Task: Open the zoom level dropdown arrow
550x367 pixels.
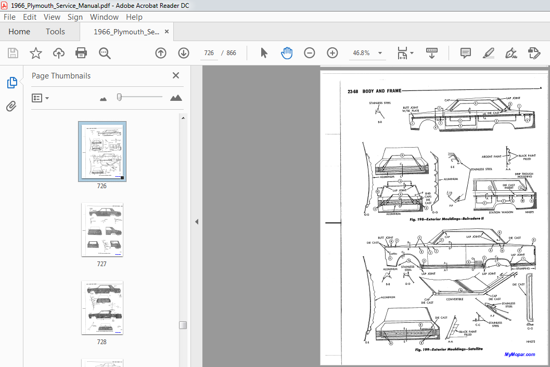Action: click(x=380, y=53)
